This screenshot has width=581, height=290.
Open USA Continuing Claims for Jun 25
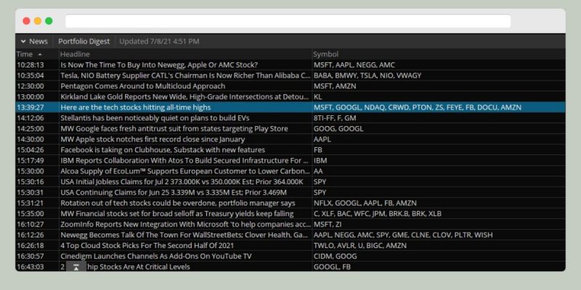pyautogui.click(x=174, y=192)
